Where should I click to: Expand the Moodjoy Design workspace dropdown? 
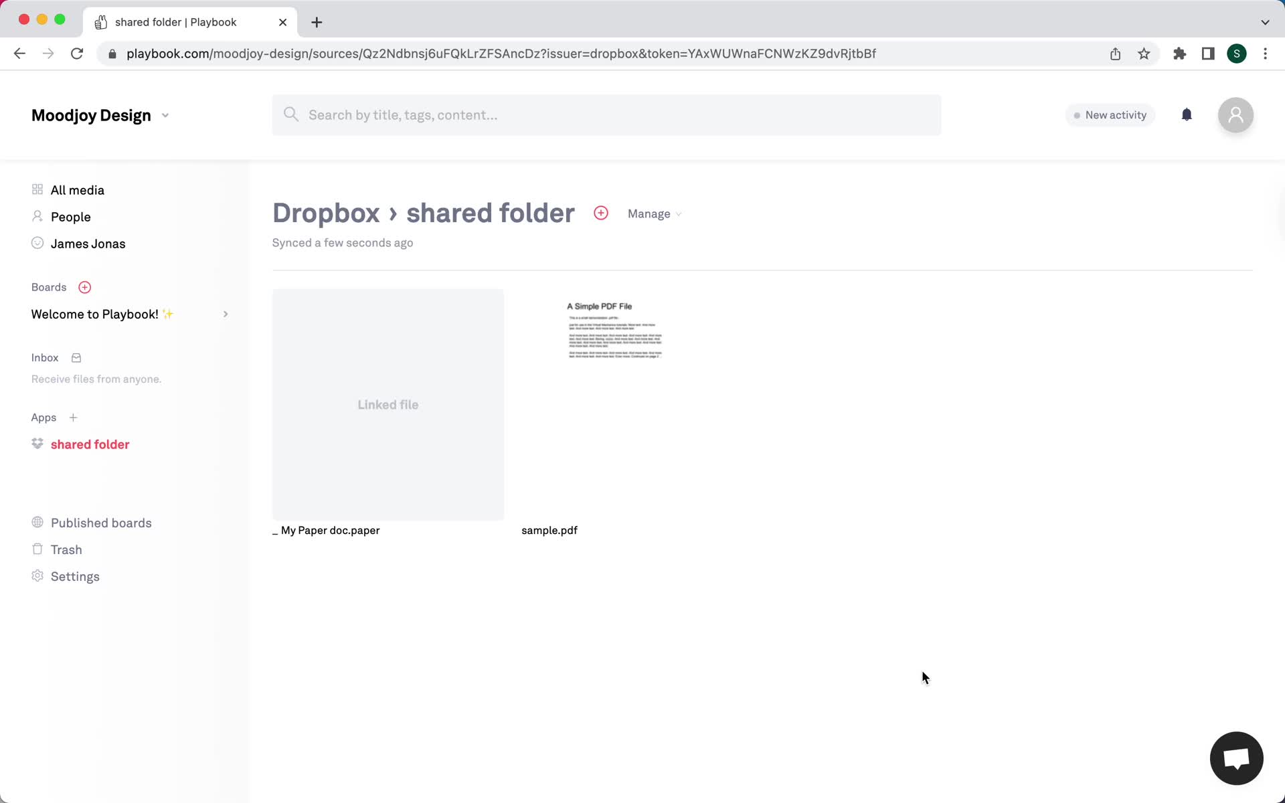(x=165, y=114)
